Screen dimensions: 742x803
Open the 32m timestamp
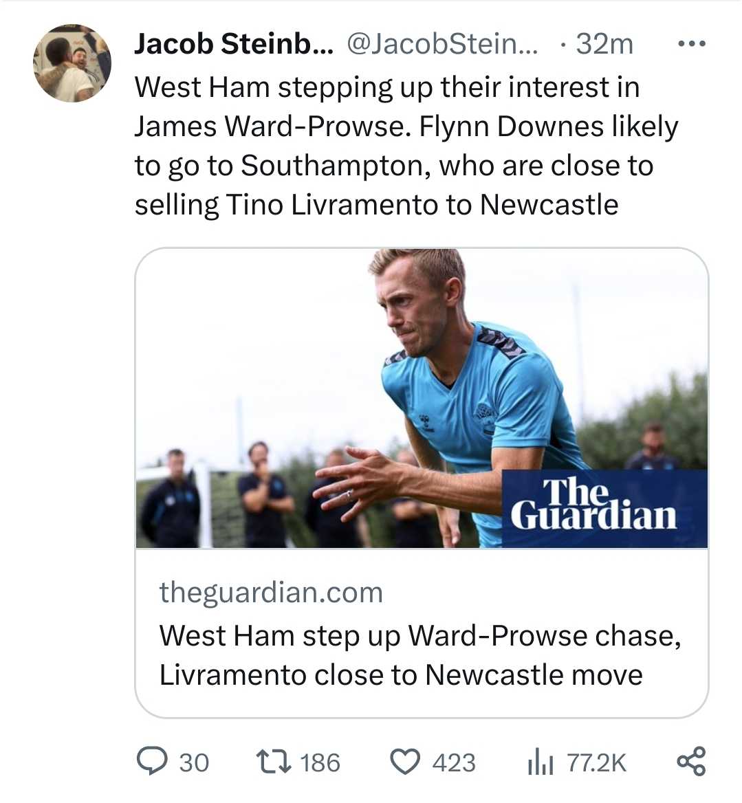coord(604,44)
